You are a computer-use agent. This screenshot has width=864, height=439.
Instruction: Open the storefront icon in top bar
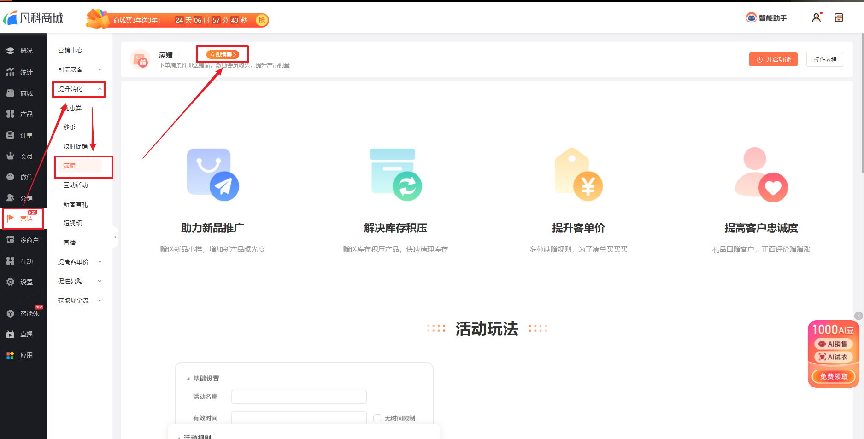point(839,17)
